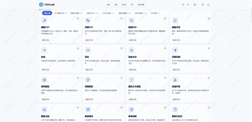Favorite the 页眉页脚 card

tap(209, 48)
